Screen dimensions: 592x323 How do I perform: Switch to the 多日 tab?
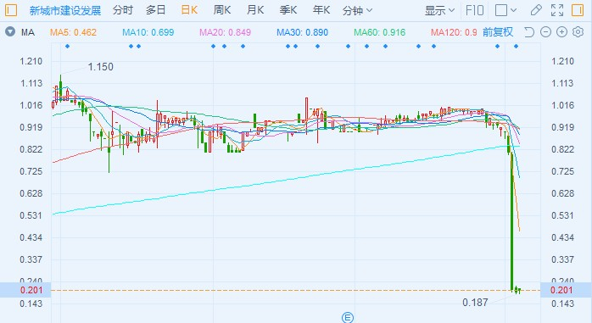point(155,10)
